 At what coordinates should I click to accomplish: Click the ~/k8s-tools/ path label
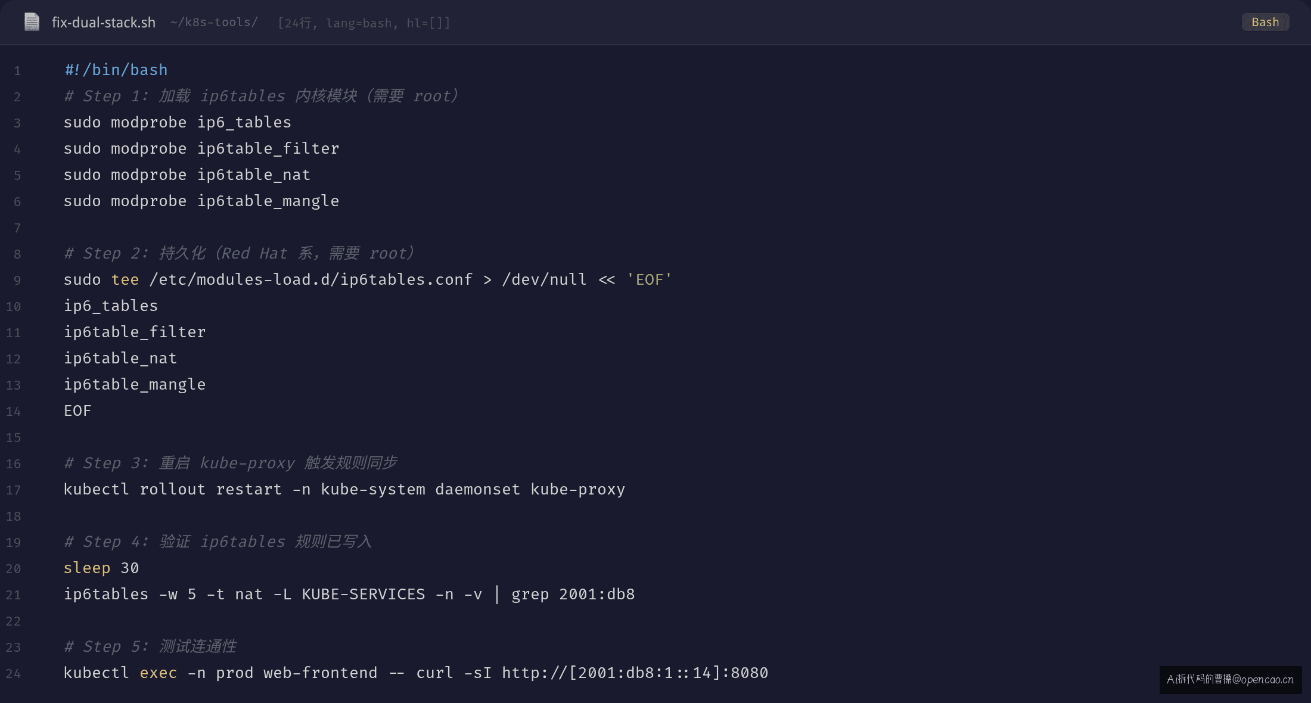click(x=214, y=23)
